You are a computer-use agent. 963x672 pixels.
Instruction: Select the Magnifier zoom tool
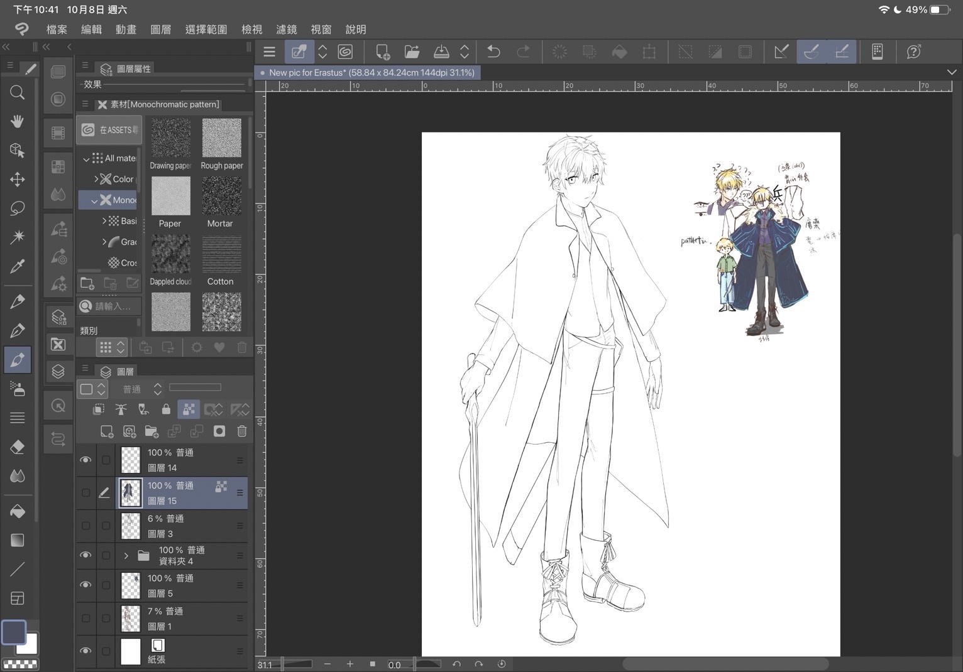(x=17, y=93)
